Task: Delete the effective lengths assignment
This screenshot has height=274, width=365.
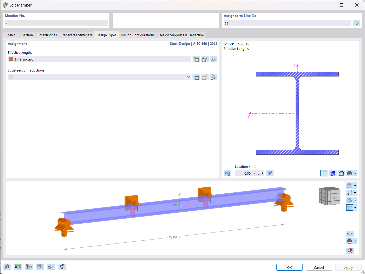Action: [213, 59]
